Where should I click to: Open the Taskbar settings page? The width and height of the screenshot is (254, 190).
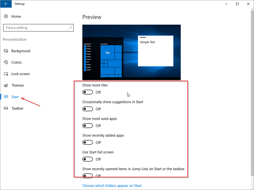pyautogui.click(x=17, y=109)
